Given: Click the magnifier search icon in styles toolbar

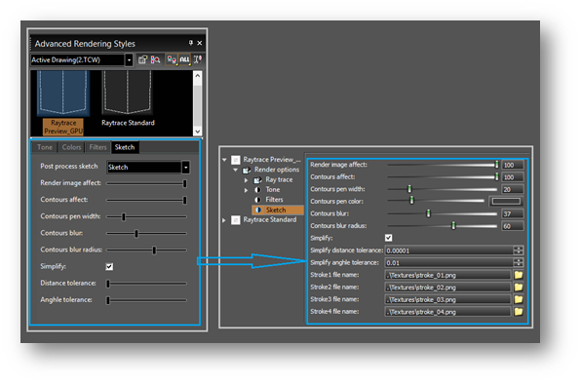Looking at the screenshot, I should pyautogui.click(x=155, y=59).
